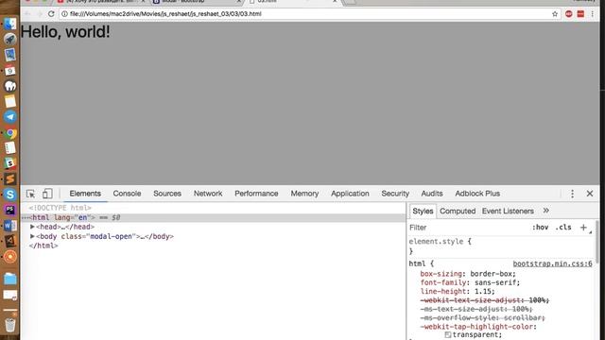The width and height of the screenshot is (605, 340).
Task: Open Finder from the dock
Action: tap(10, 24)
